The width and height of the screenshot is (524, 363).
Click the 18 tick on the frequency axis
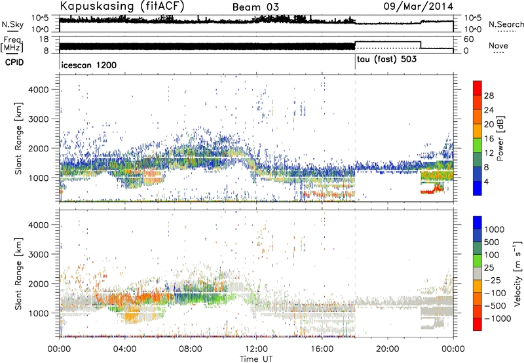coord(44,39)
